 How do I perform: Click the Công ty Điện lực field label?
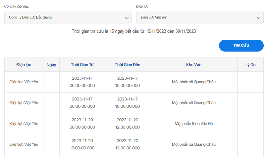pos(17,6)
